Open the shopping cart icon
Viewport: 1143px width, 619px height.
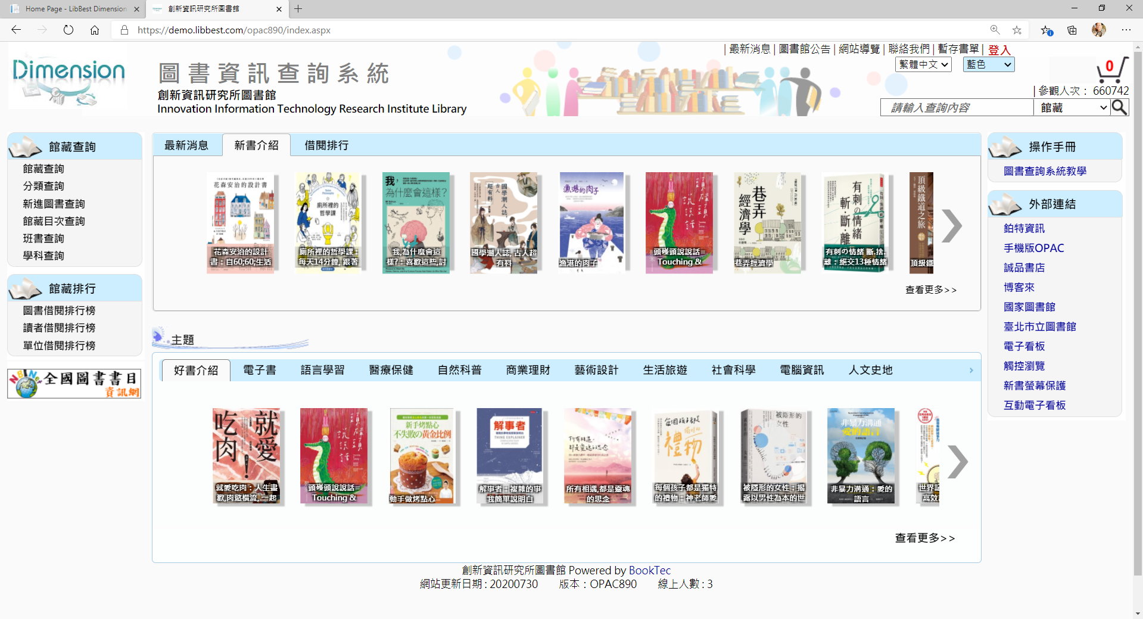pyautogui.click(x=1111, y=70)
